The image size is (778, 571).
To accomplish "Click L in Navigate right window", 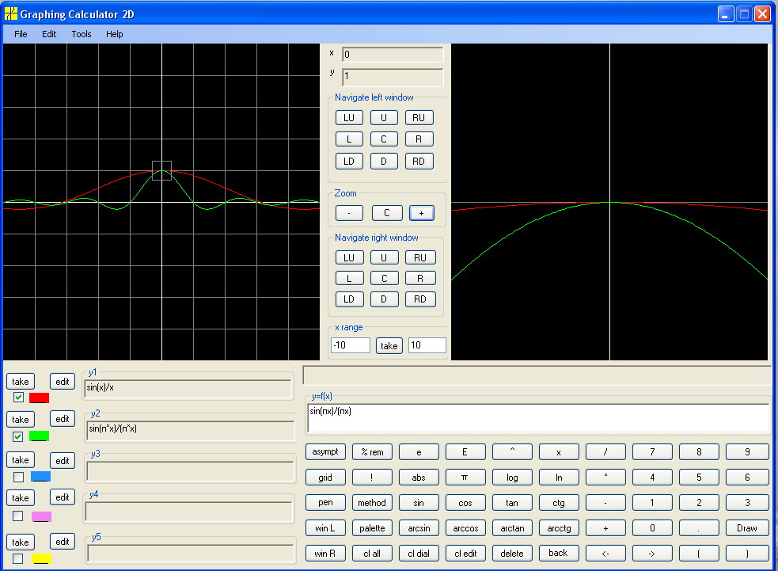I will pyautogui.click(x=349, y=279).
